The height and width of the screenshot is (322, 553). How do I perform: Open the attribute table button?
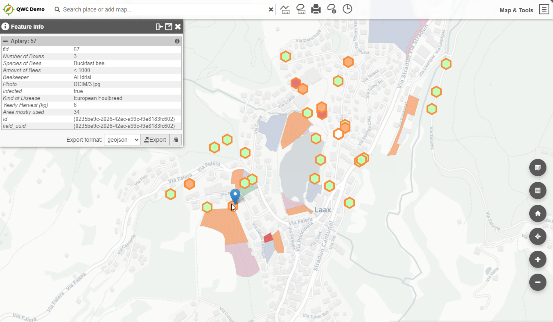537,190
